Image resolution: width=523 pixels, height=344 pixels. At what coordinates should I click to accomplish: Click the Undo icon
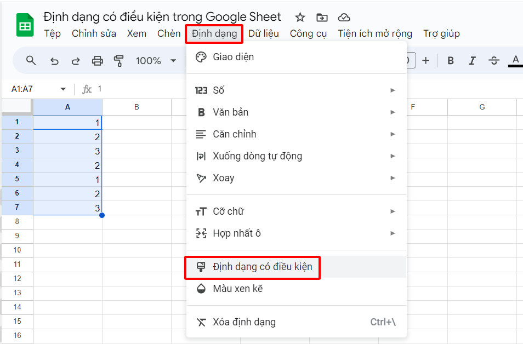pyautogui.click(x=54, y=60)
